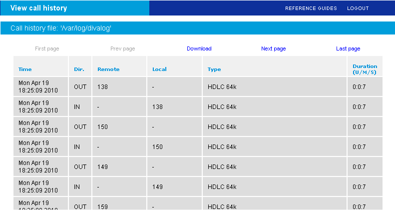The width and height of the screenshot is (395, 210).
Task: Click the View call history title
Action: (x=38, y=8)
